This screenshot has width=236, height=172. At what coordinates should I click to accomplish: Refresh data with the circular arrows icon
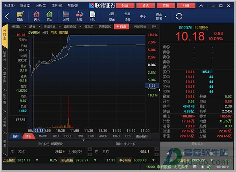179,16
